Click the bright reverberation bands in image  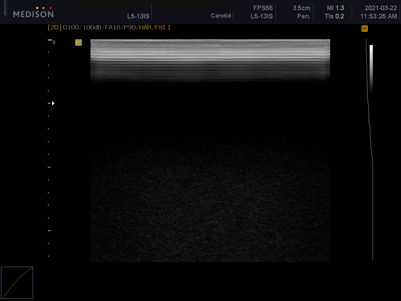coord(210,55)
